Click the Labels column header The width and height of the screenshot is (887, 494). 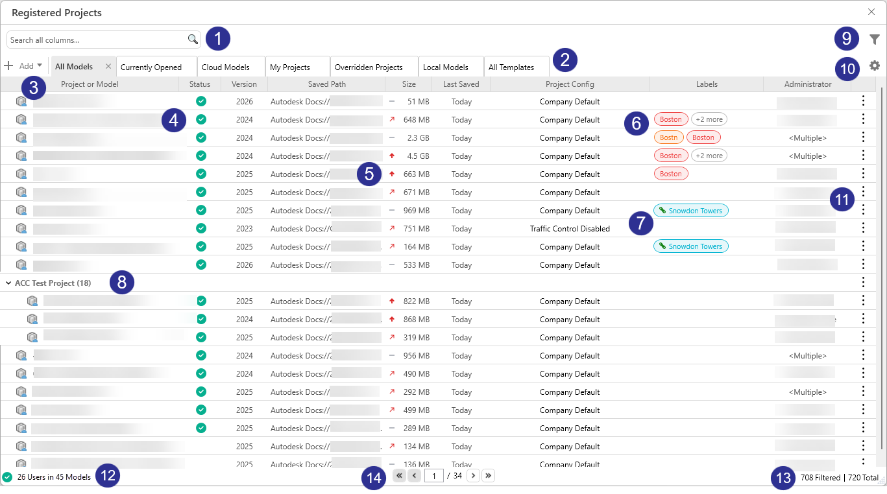click(x=707, y=84)
